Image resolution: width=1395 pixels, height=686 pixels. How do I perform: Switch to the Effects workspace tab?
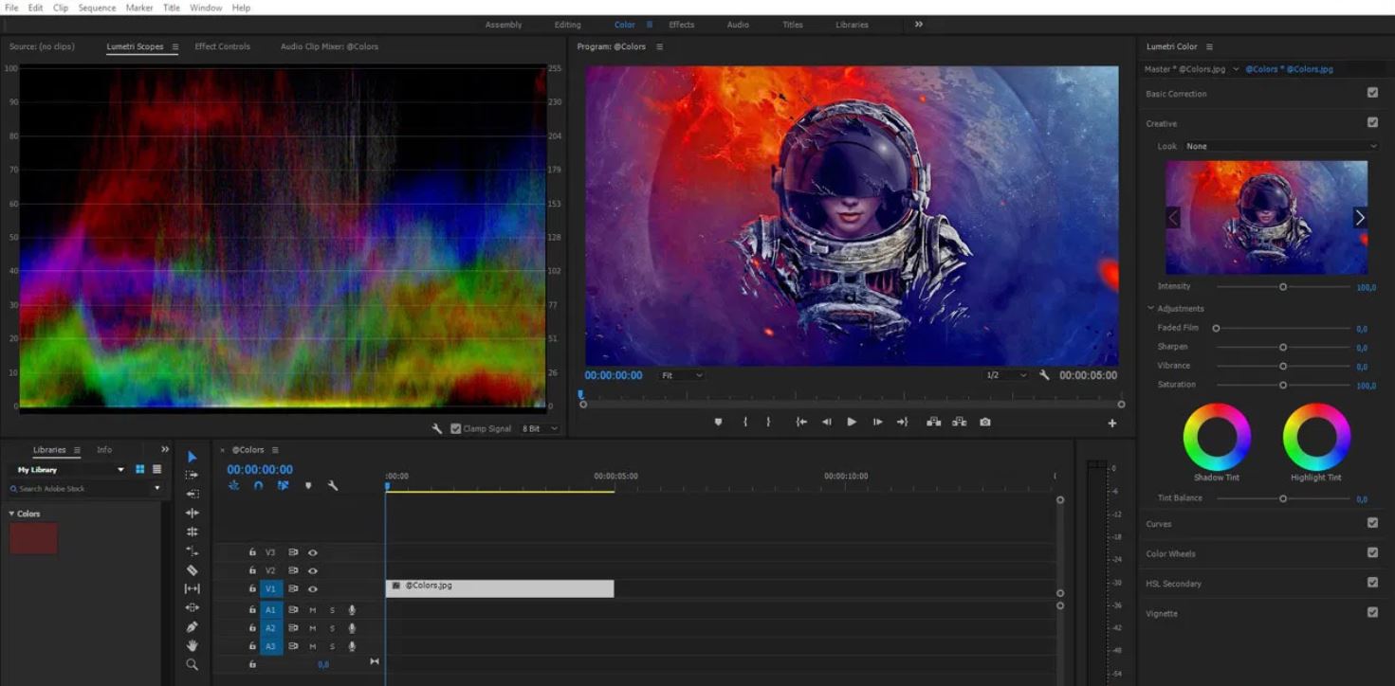click(681, 25)
